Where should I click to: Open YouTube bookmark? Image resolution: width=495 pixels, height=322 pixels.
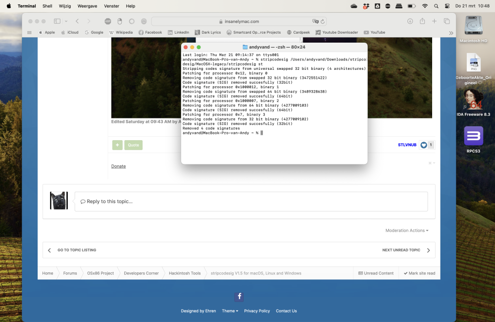pyautogui.click(x=374, y=32)
